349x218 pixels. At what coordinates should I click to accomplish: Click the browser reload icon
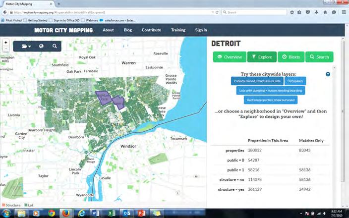(x=217, y=12)
